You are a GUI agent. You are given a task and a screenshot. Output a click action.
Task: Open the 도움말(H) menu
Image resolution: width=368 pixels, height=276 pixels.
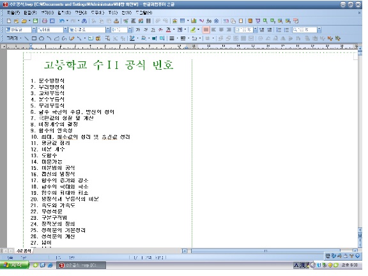[144, 12]
